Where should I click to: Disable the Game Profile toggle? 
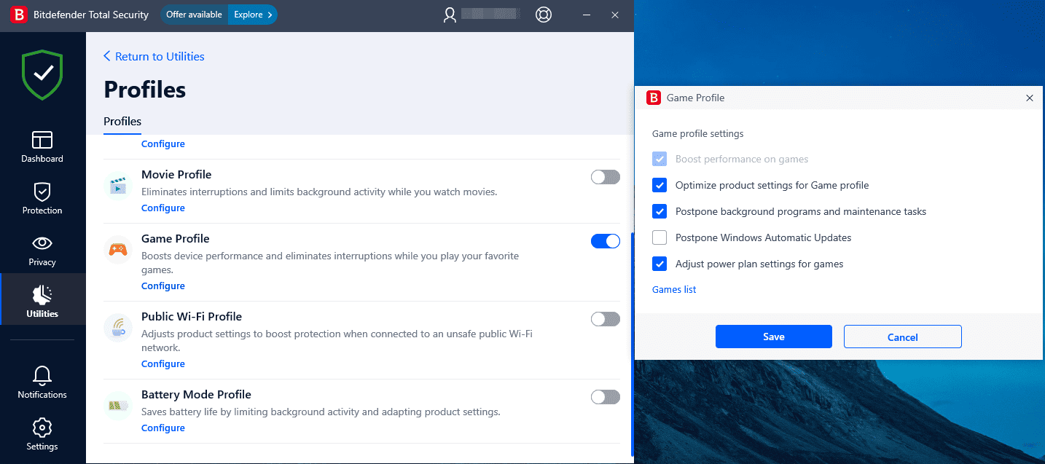605,241
